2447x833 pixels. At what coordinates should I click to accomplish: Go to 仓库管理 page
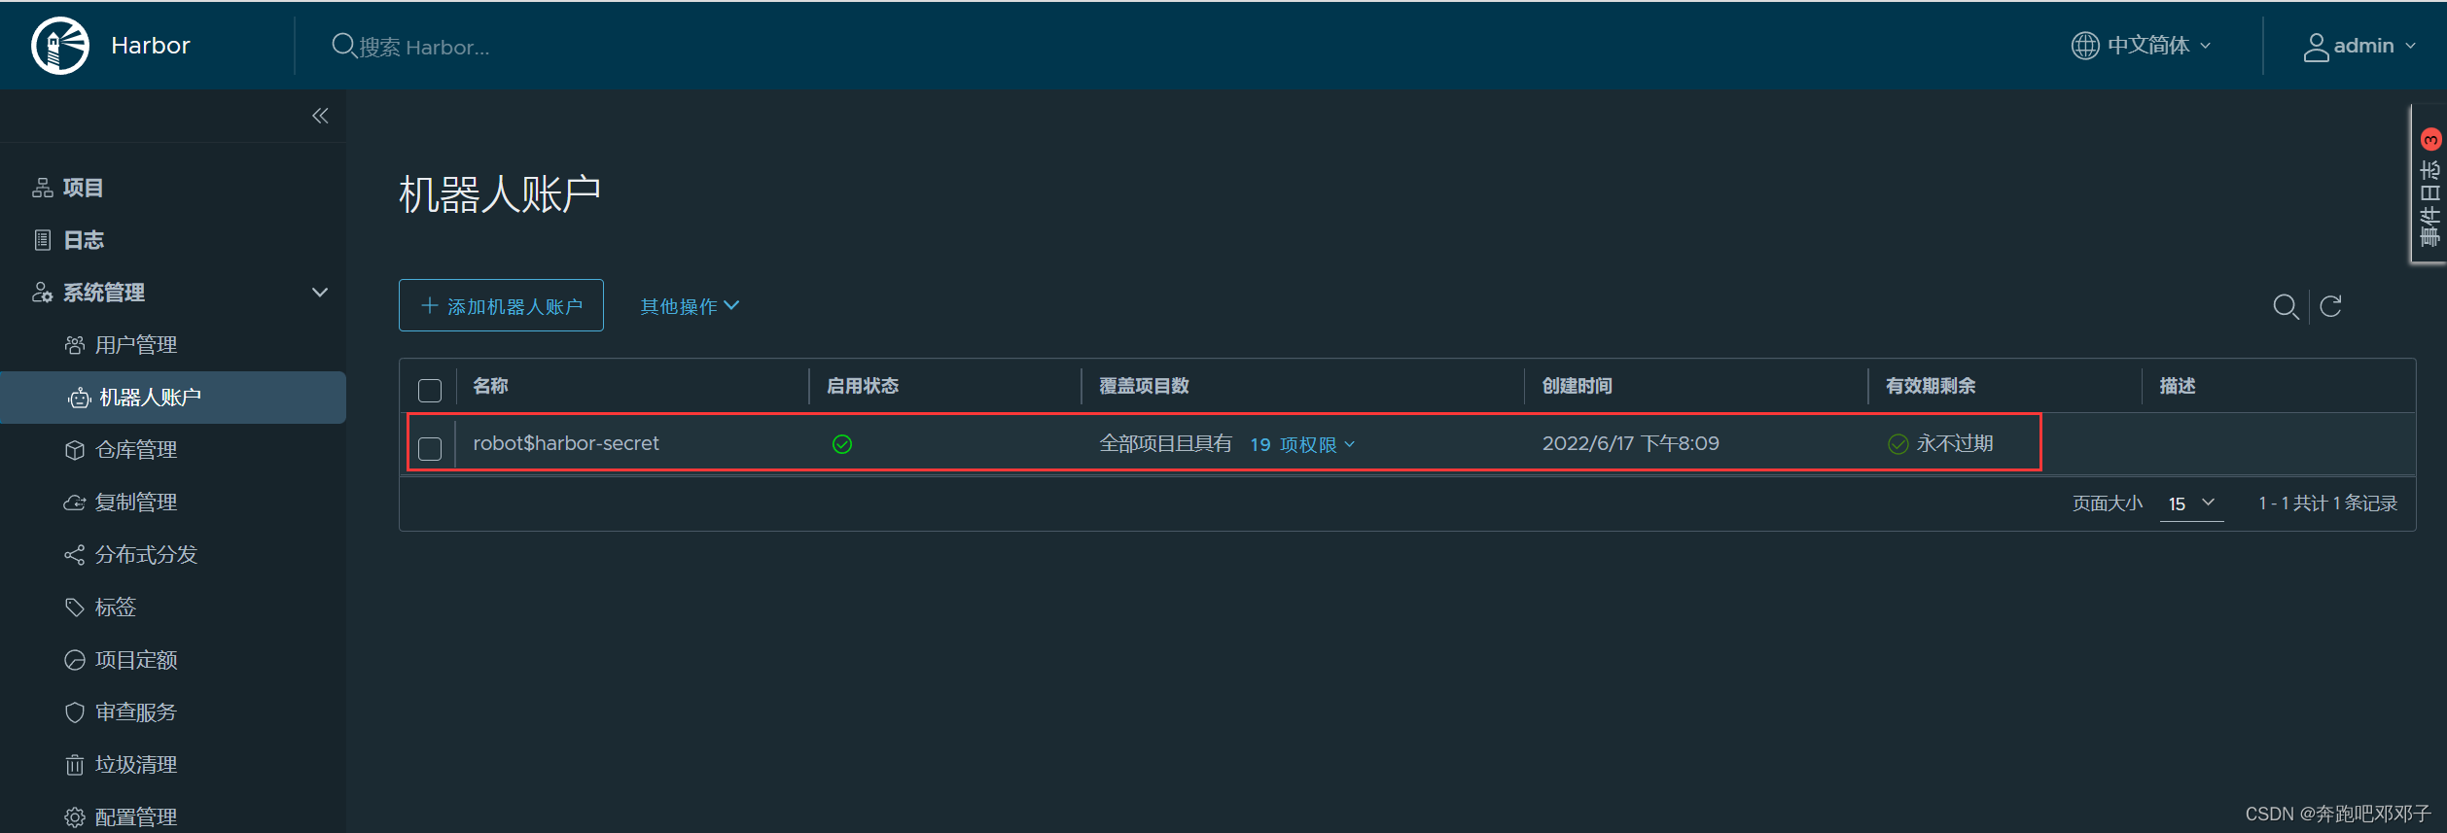pos(136,450)
